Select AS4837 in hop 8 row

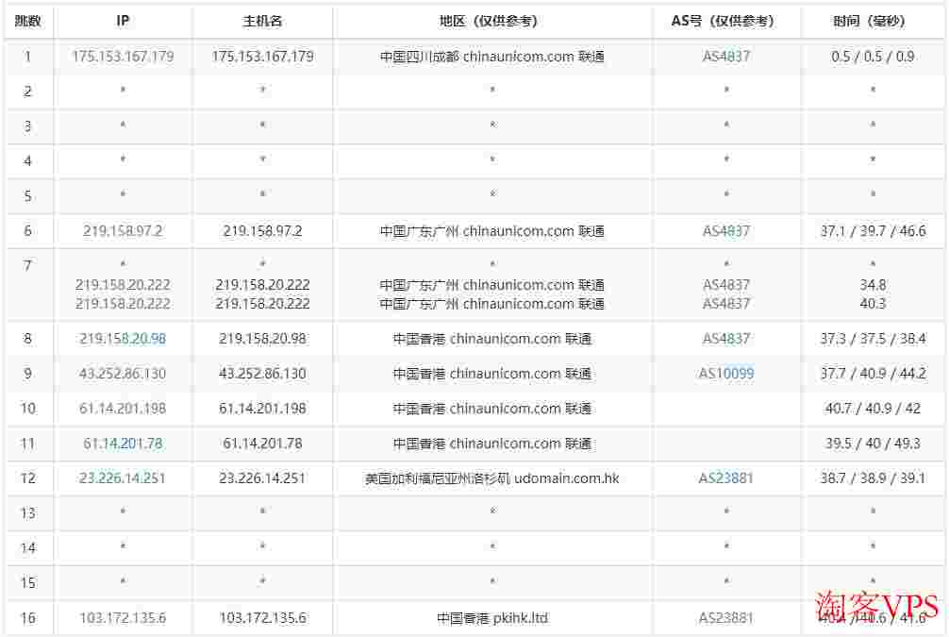(x=726, y=339)
